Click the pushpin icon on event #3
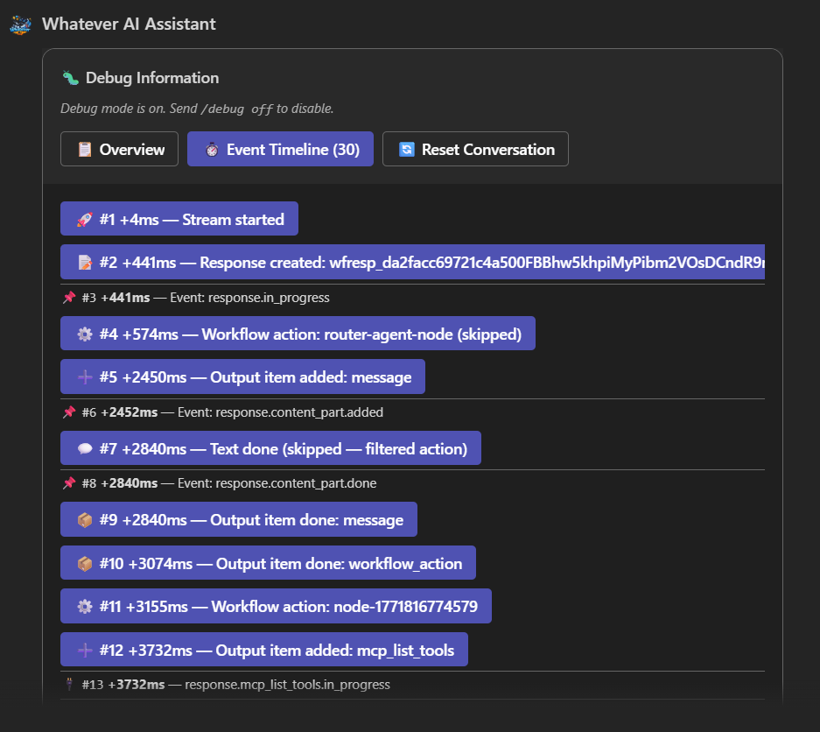Screen dimensions: 820x732 click(69, 298)
